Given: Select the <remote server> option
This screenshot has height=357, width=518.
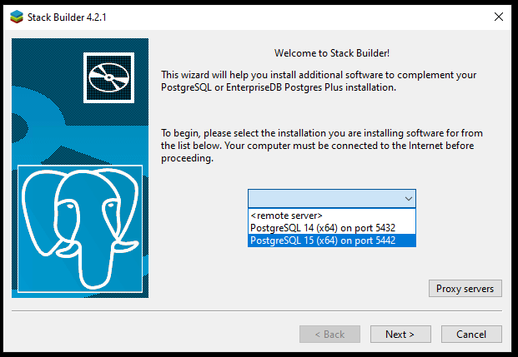Looking at the screenshot, I should [332, 216].
